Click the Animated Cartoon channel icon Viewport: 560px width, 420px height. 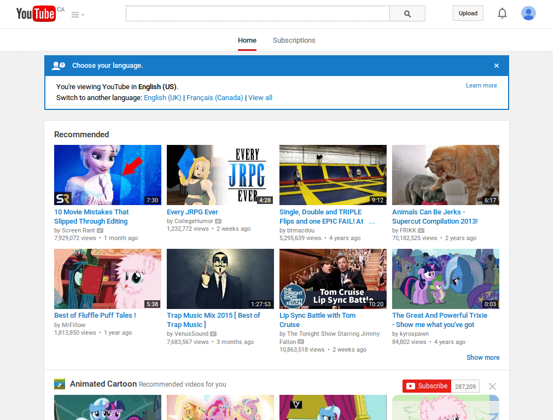[x=60, y=384]
